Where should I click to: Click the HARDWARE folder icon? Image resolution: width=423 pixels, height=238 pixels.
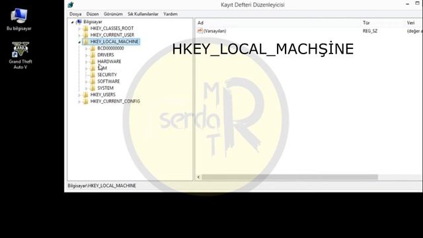[93, 61]
